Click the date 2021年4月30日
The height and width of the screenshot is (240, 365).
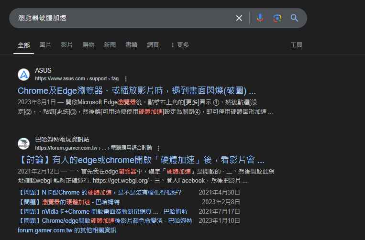coord(219,193)
